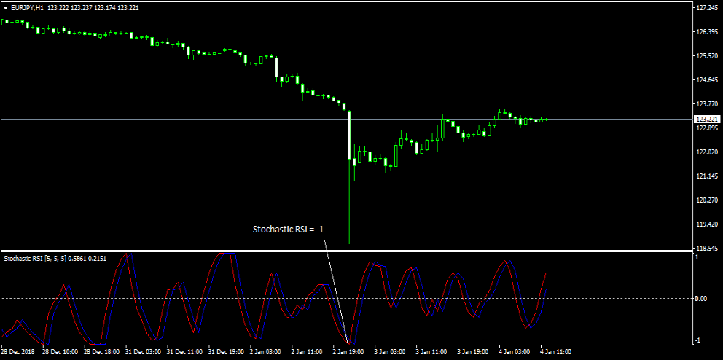Click the 122.020 price scale label

[705, 152]
